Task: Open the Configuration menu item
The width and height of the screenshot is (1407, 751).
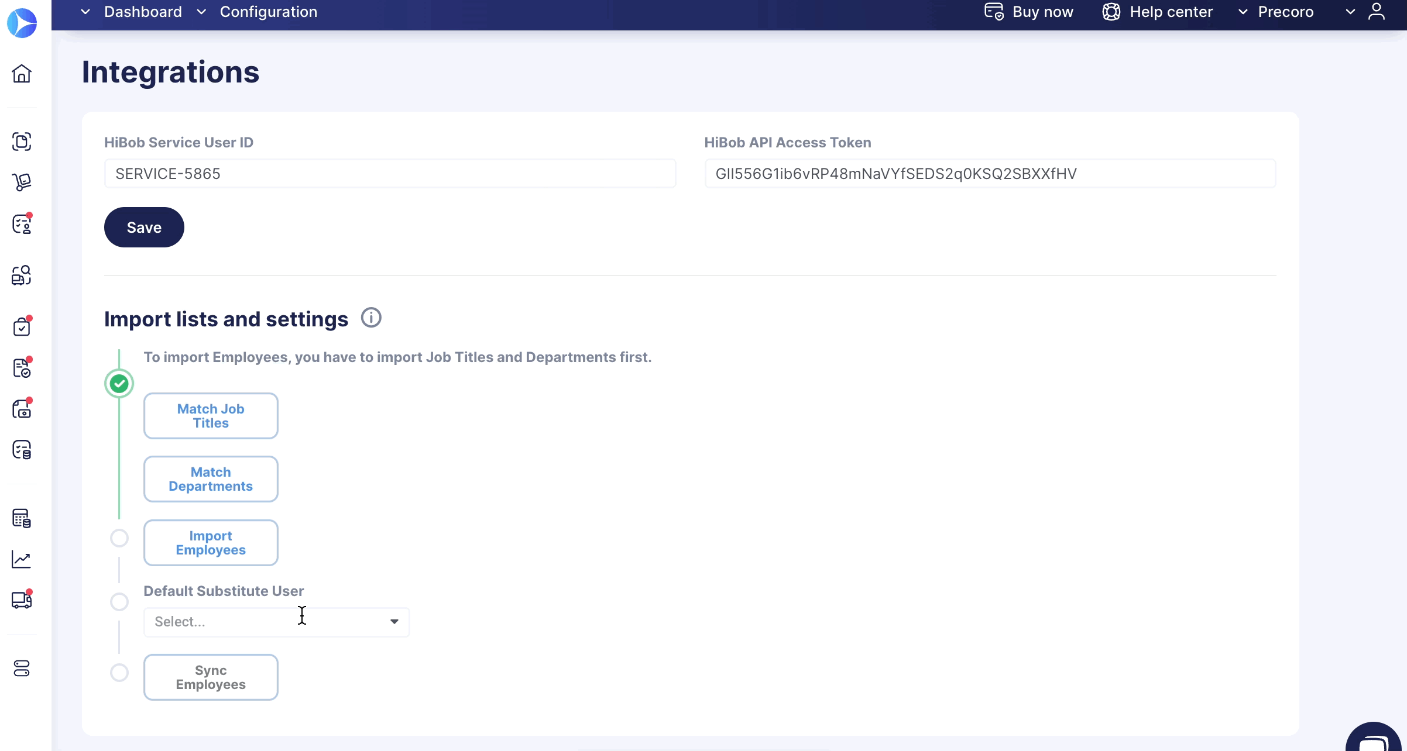Action: coord(268,12)
